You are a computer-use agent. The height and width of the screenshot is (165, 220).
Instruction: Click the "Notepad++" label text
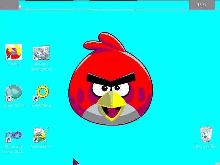pyautogui.click(x=41, y=146)
